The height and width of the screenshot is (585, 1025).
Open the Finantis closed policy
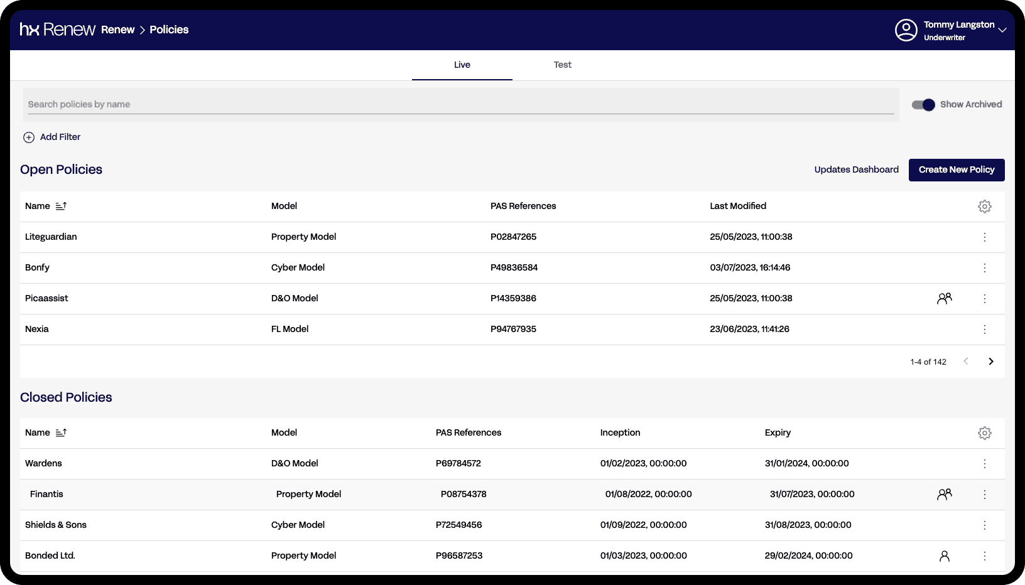pyautogui.click(x=46, y=494)
